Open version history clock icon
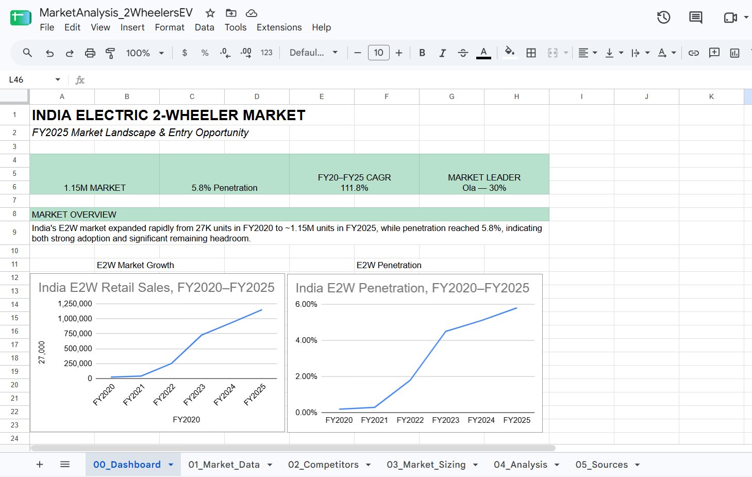 coord(663,18)
